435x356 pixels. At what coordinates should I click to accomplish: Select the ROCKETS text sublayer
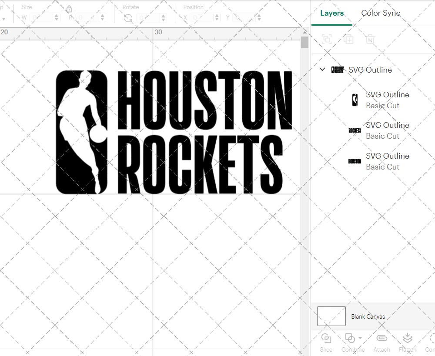(x=387, y=125)
